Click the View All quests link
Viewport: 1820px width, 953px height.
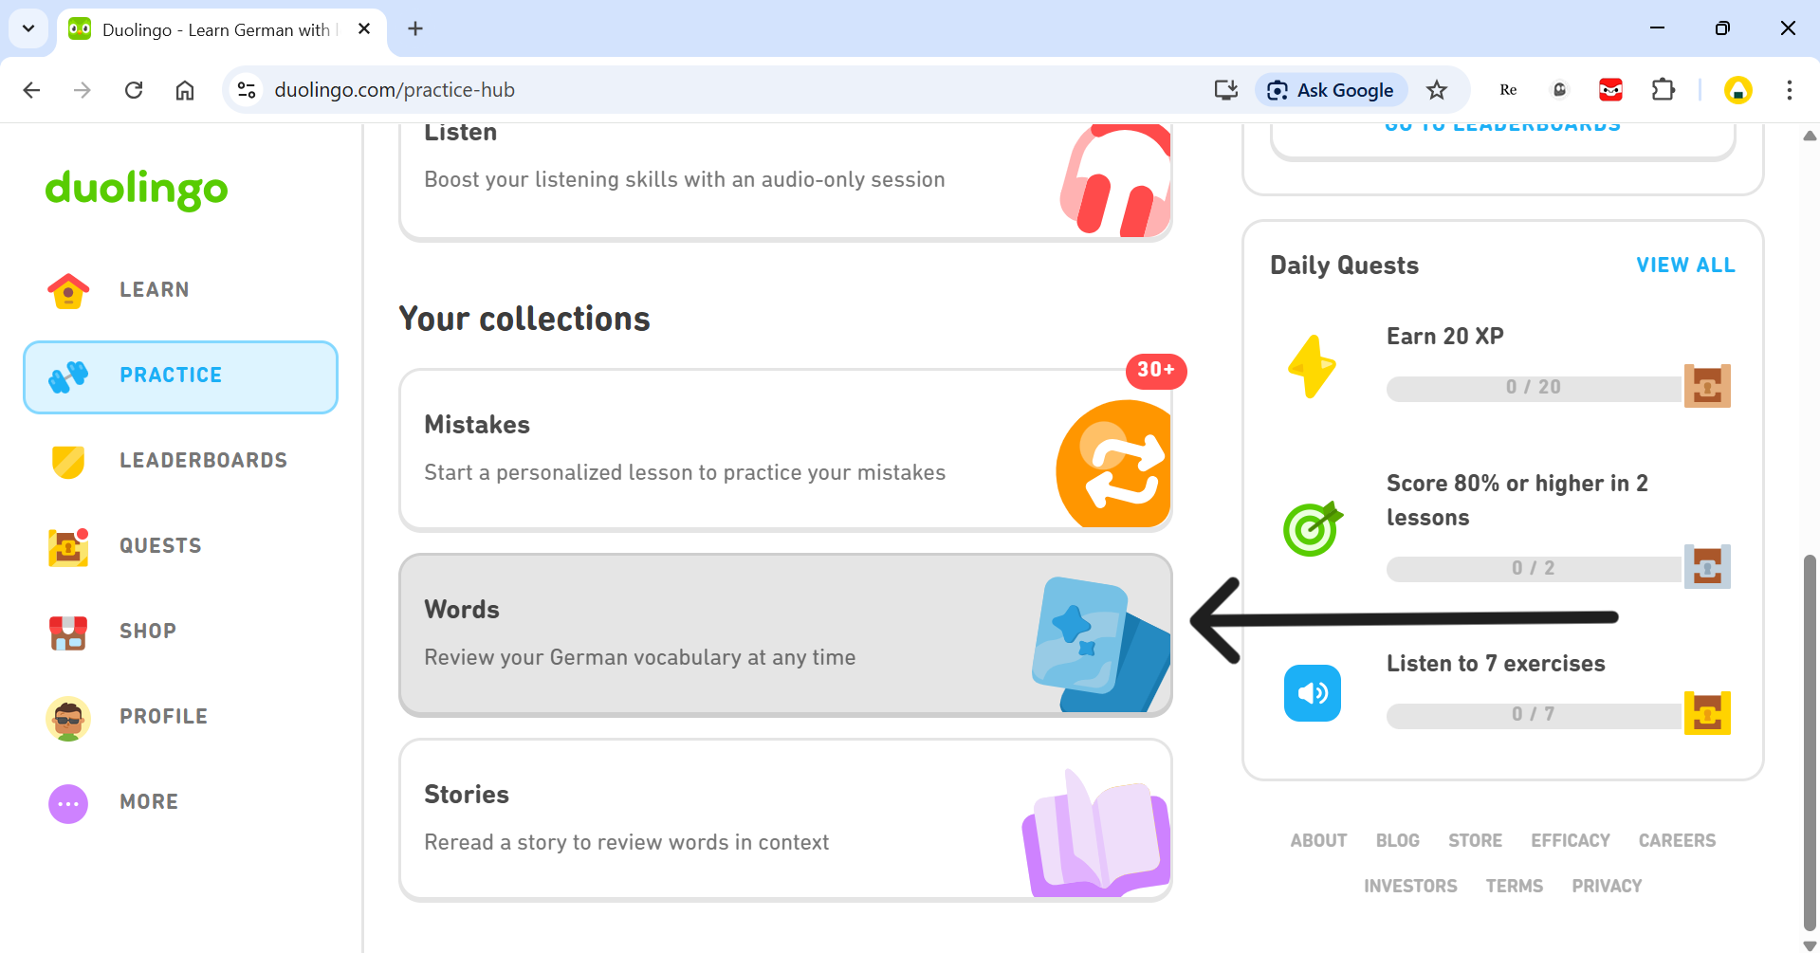point(1685,266)
